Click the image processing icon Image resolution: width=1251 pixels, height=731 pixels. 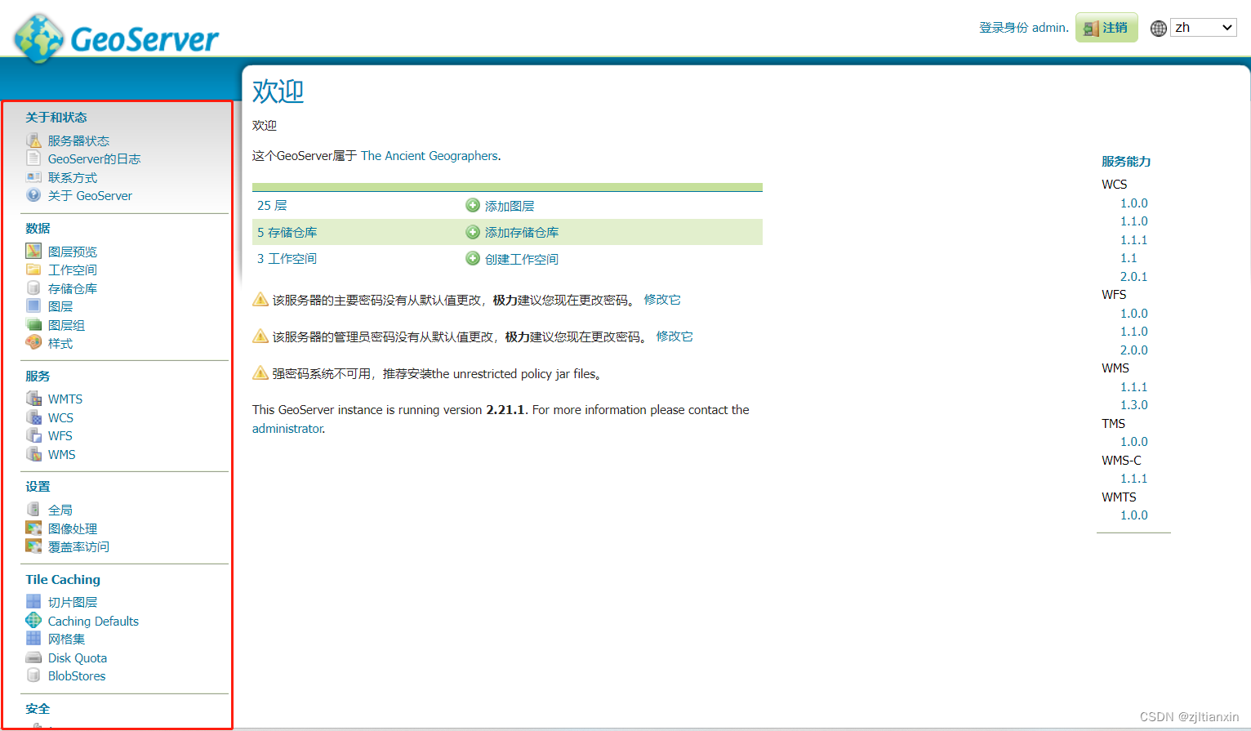click(x=33, y=528)
